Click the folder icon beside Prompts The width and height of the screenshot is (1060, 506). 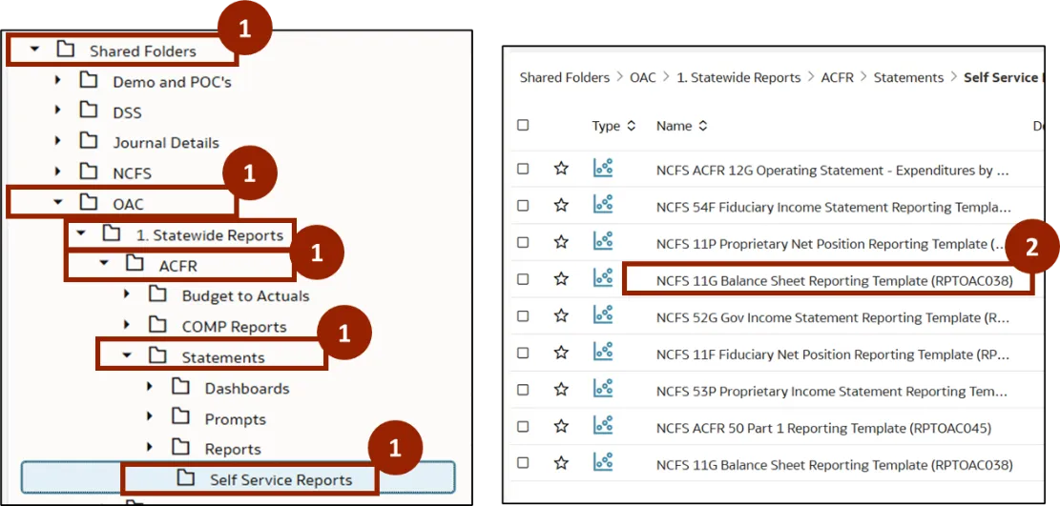pos(180,417)
